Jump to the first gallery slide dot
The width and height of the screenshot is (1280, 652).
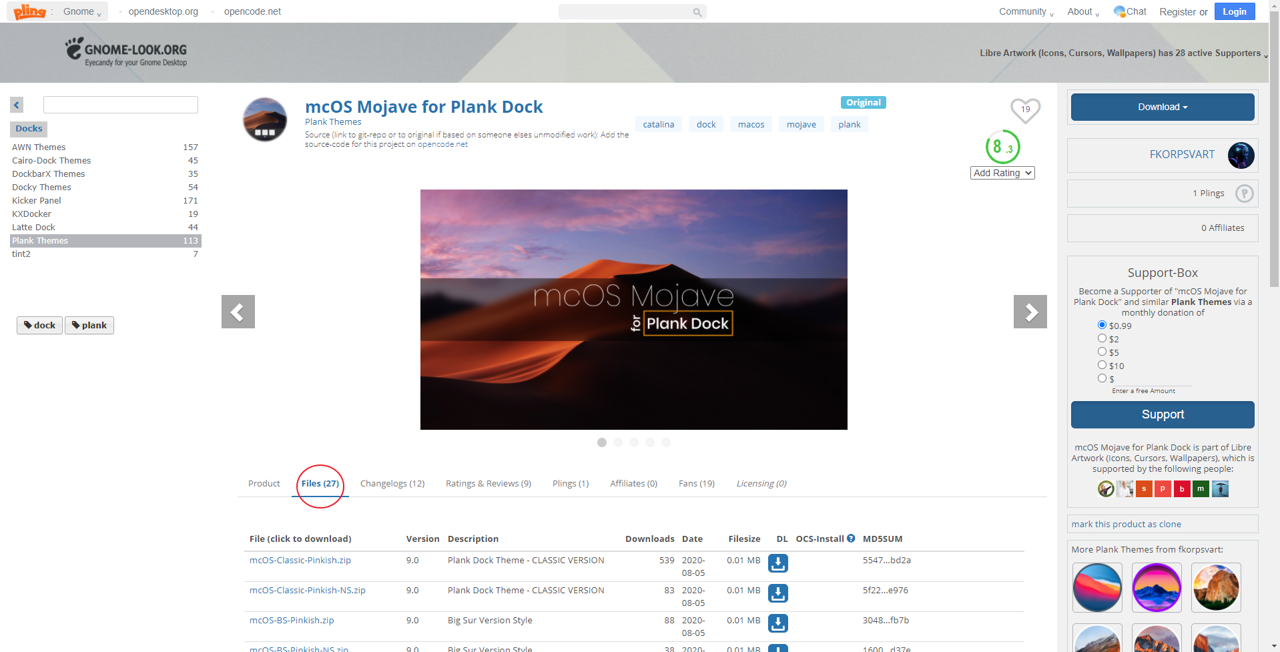tap(602, 442)
